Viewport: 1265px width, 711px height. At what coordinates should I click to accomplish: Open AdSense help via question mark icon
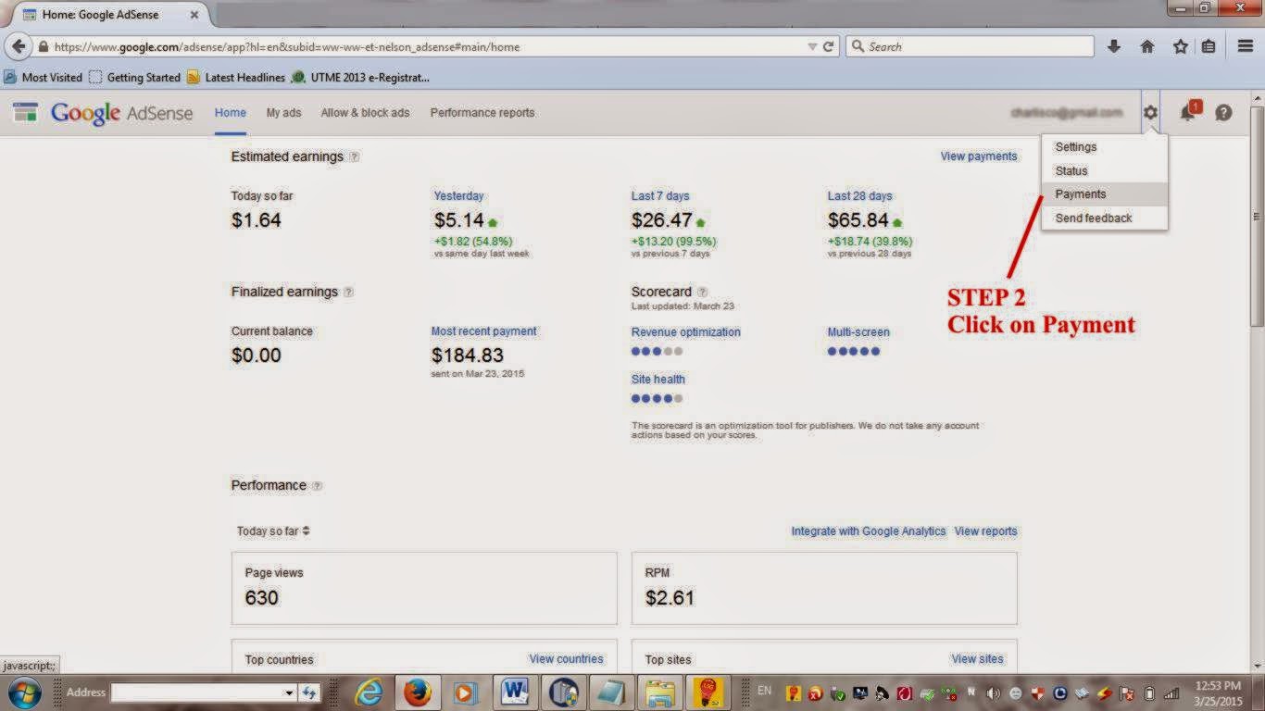pos(1223,112)
